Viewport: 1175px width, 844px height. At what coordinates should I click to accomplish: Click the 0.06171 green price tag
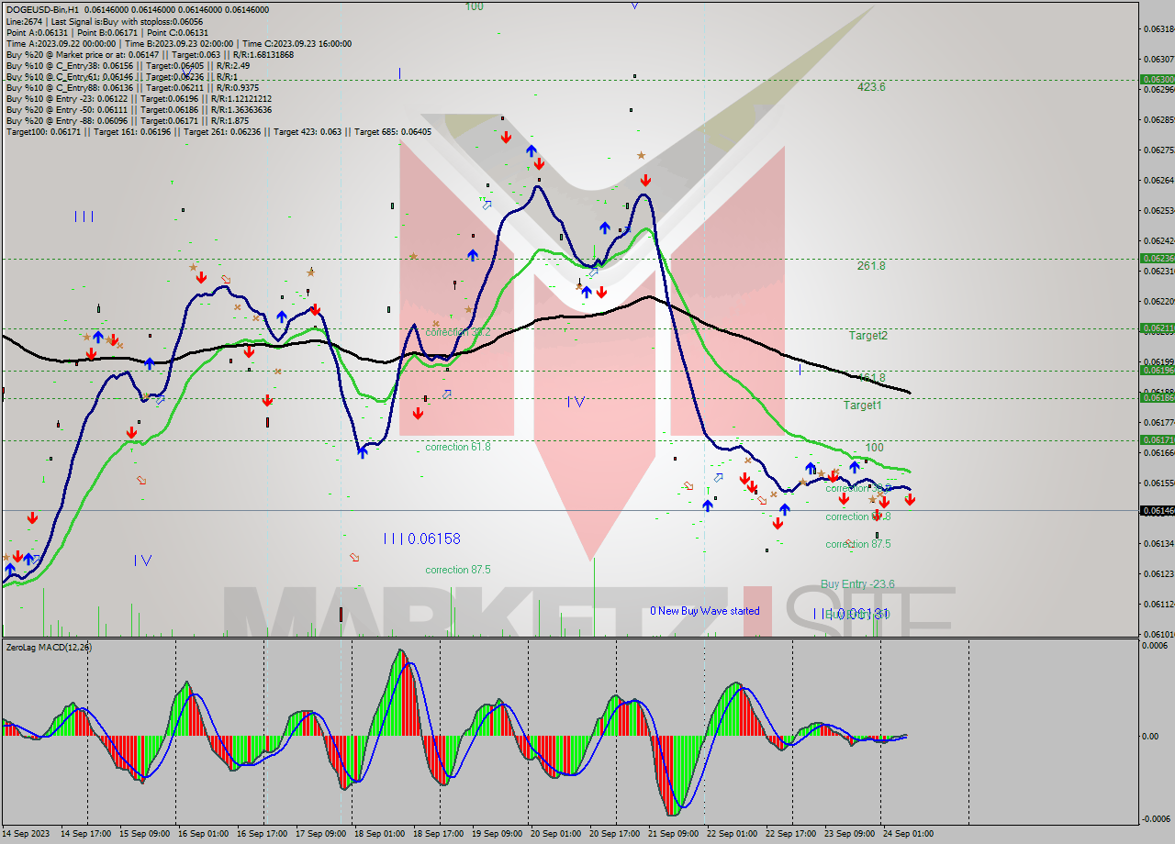(1157, 440)
